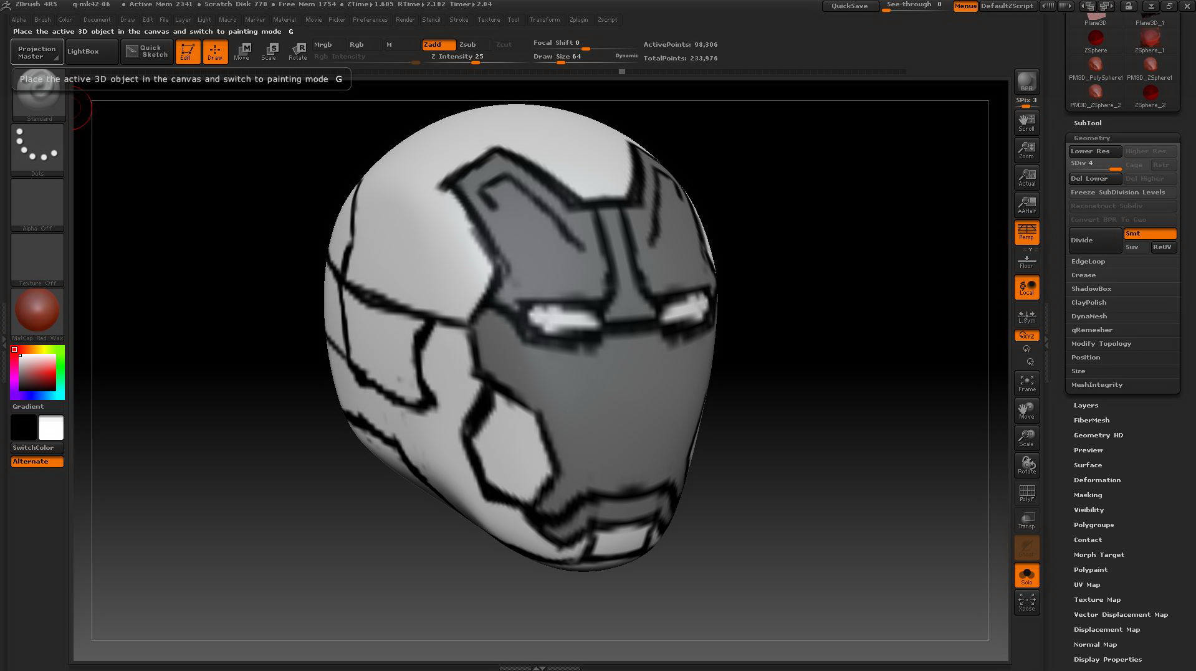Image resolution: width=1196 pixels, height=671 pixels.
Task: Toggle Perspective view
Action: click(1026, 232)
